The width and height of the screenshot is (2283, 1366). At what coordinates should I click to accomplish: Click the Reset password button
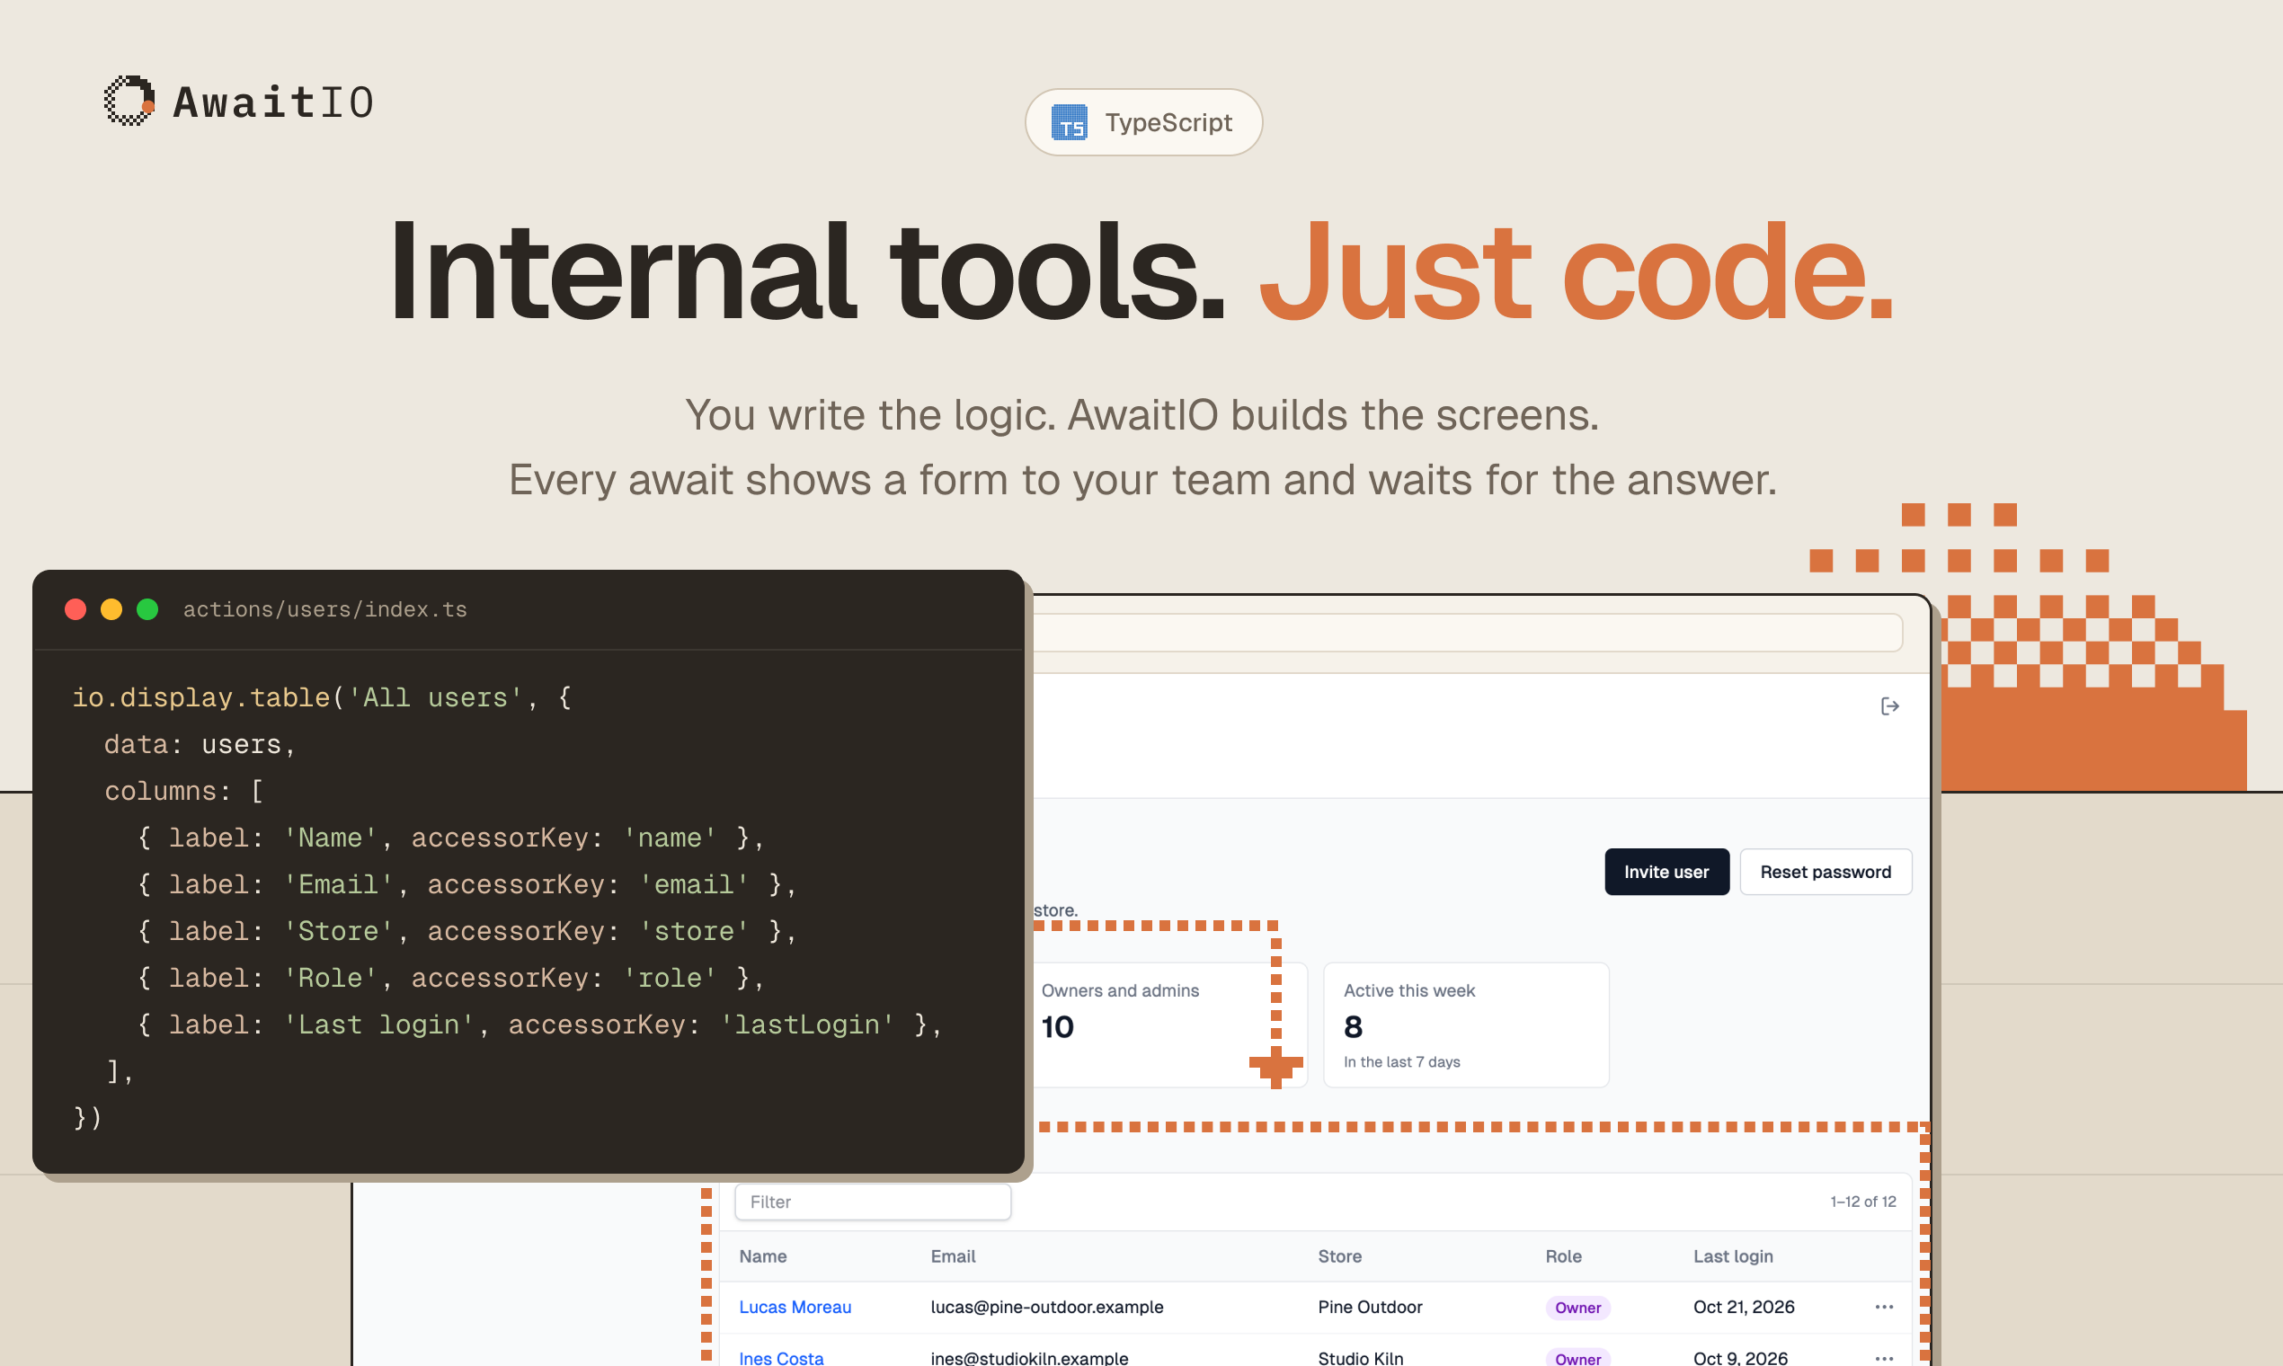point(1826,872)
